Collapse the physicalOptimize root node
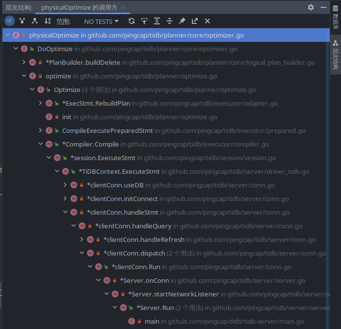 pyautogui.click(x=8, y=35)
